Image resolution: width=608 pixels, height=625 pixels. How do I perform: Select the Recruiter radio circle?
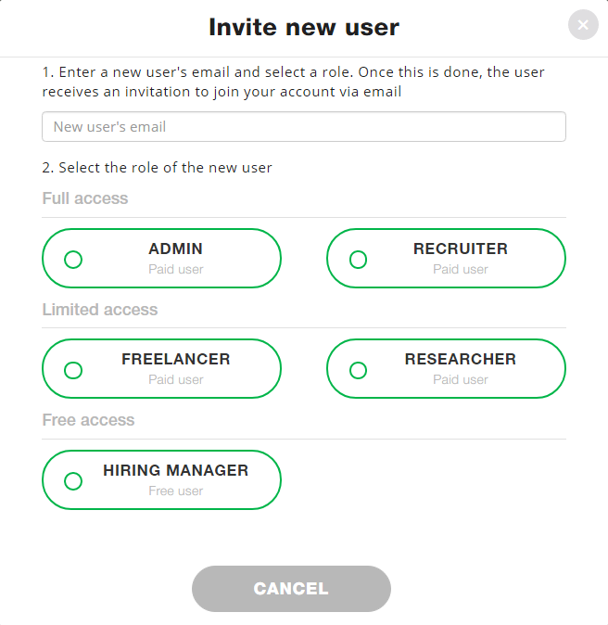point(358,260)
